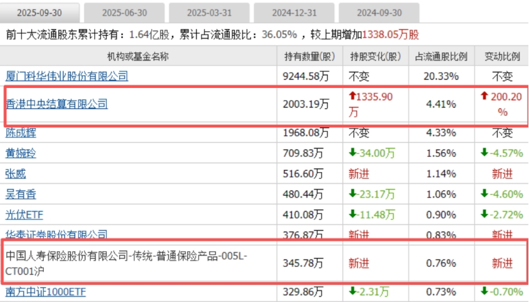The height and width of the screenshot is (302, 529).
Task: Show the 2024-09-30 report tab
Action: pos(379,13)
